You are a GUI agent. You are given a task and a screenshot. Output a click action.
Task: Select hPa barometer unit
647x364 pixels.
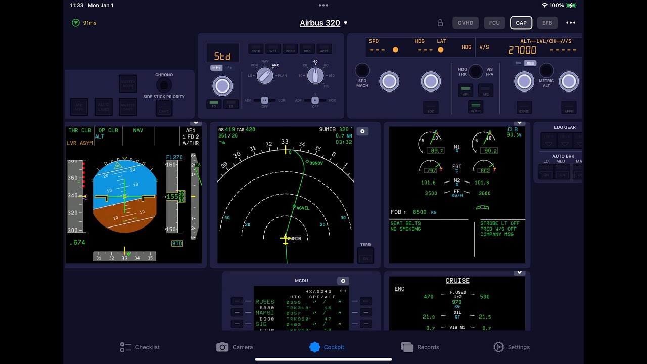click(x=228, y=68)
